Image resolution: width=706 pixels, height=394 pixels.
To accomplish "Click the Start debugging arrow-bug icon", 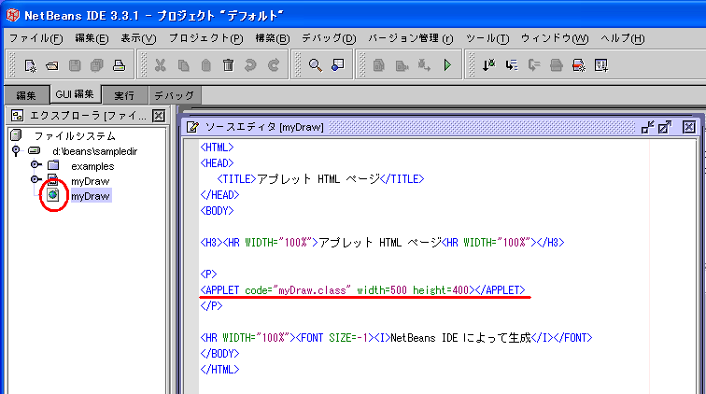I will point(488,65).
